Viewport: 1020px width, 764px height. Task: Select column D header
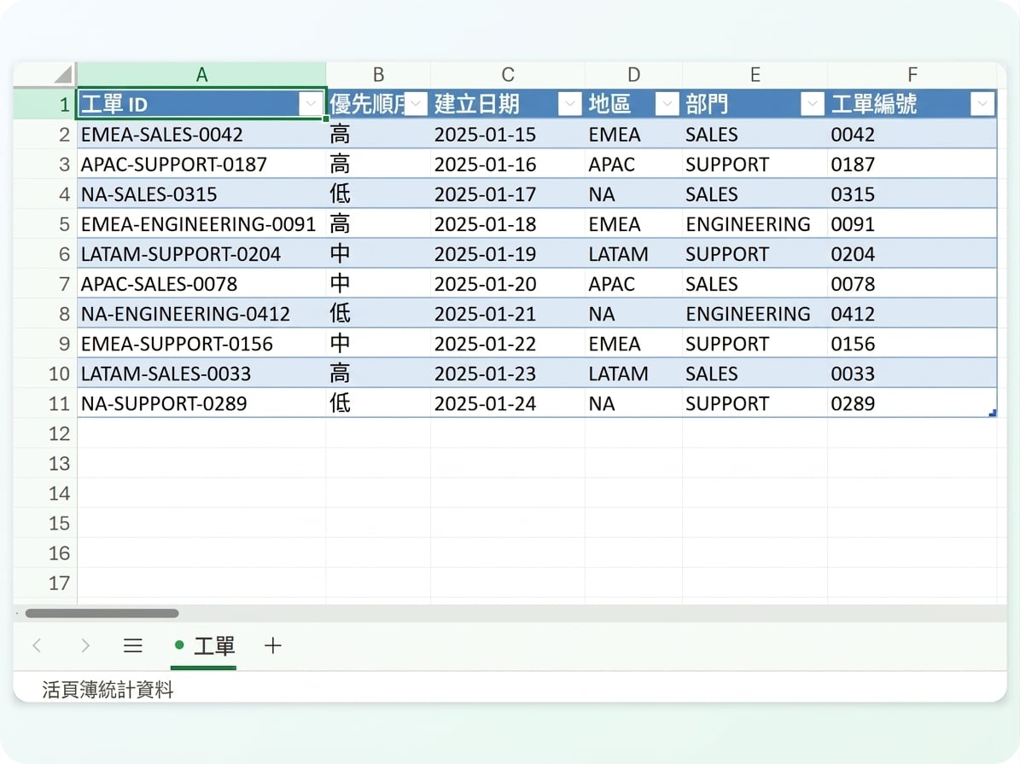[633, 75]
